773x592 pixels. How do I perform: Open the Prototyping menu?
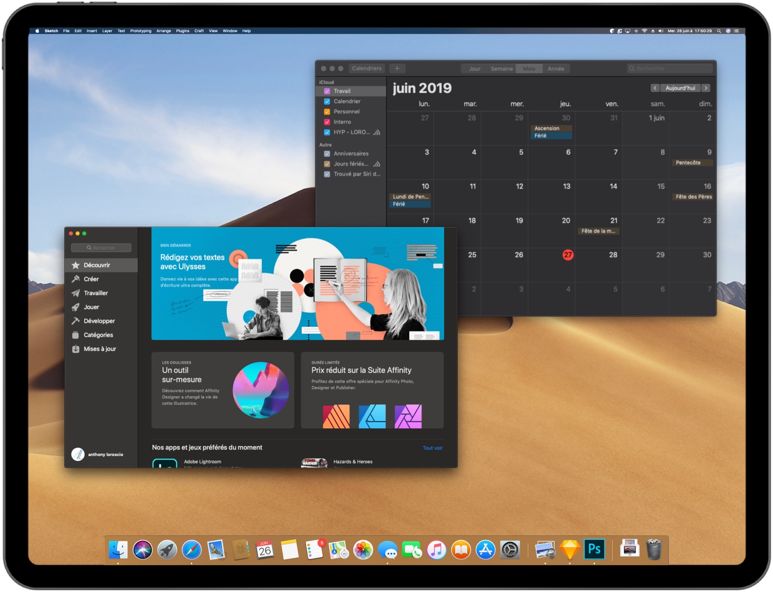[x=141, y=31]
